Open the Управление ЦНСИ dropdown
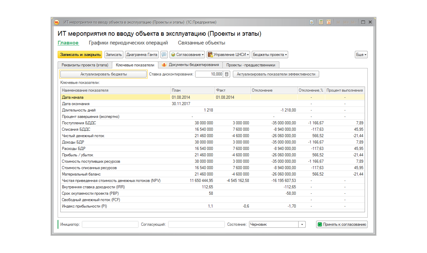 click(x=228, y=55)
